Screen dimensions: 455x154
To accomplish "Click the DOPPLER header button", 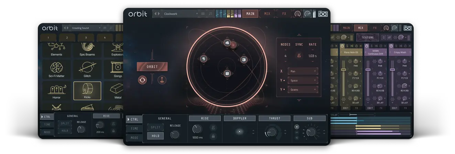I will (x=240, y=118).
